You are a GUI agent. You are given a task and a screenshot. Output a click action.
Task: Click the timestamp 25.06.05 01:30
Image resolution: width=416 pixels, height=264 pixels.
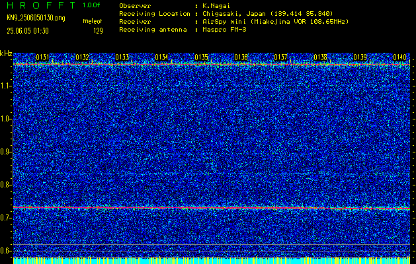pos(28,31)
